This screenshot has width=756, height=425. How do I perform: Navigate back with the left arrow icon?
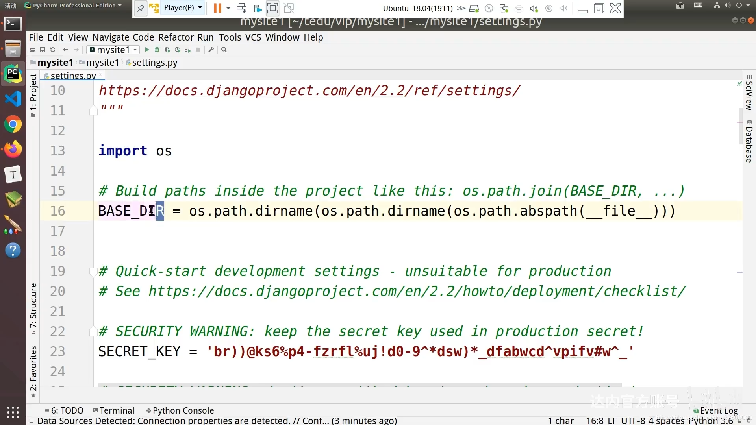66,50
